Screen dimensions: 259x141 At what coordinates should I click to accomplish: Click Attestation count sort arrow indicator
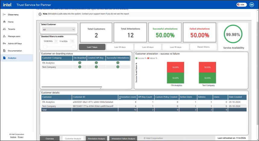click(x=120, y=99)
